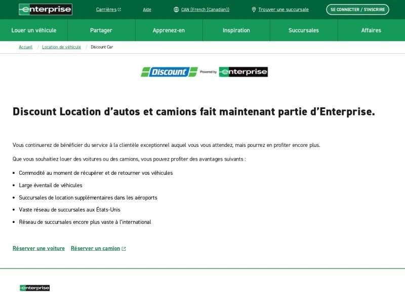The height and width of the screenshot is (304, 405).
Task: Open Trouver une succursale link
Action: 283,10
